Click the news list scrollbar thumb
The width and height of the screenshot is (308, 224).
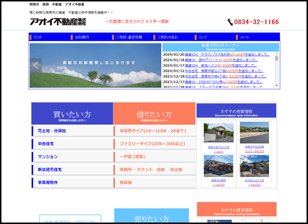277,58
